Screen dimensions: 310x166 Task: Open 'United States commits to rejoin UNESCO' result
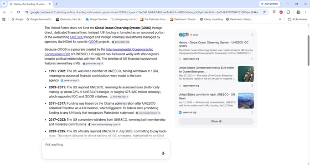pyautogui.click(x=207, y=96)
